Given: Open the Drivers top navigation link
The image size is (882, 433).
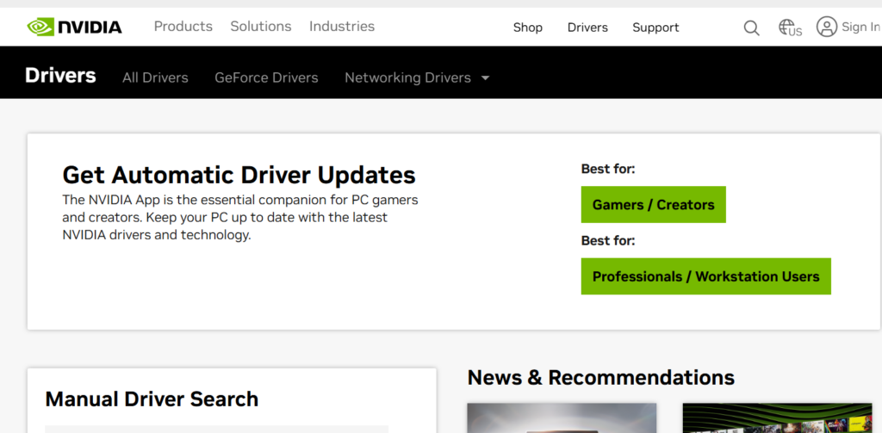Looking at the screenshot, I should [587, 28].
